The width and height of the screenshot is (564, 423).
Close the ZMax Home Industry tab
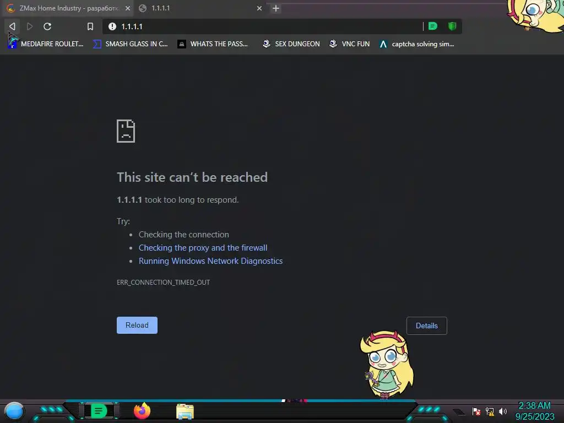[x=128, y=8]
